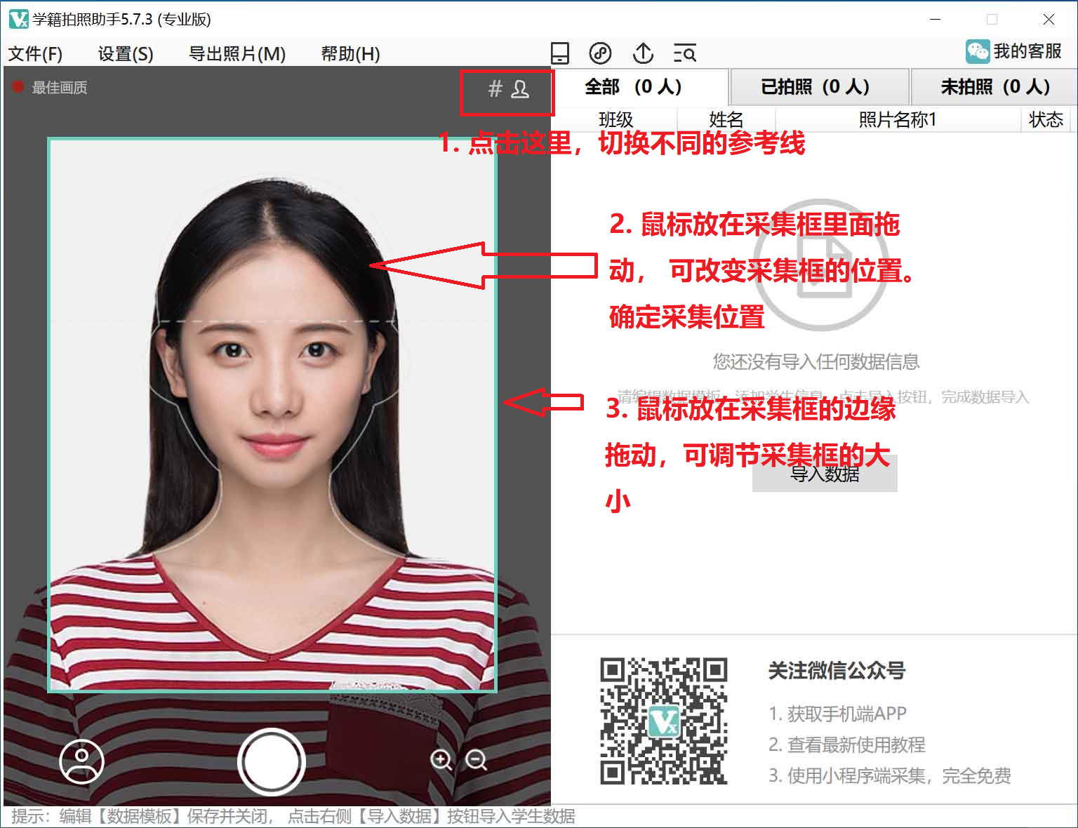Toggle the grid (#) reference line icon
This screenshot has height=828, width=1078.
(495, 89)
